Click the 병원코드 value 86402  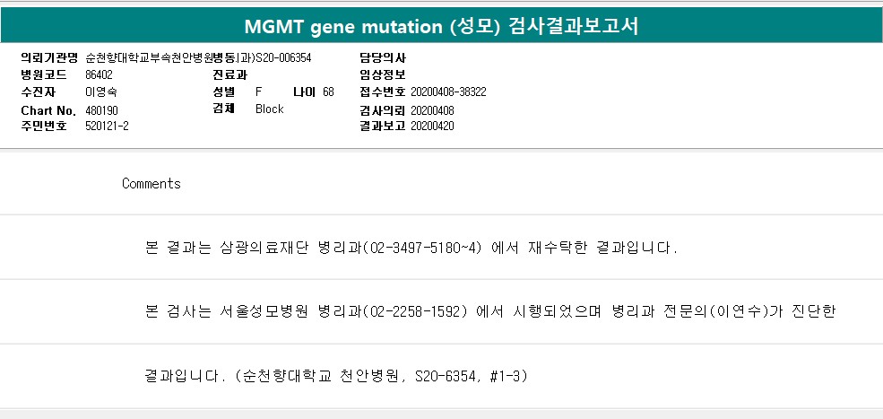pyautogui.click(x=99, y=74)
